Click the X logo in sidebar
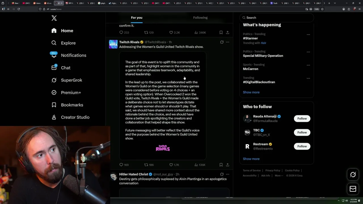 coord(54,18)
